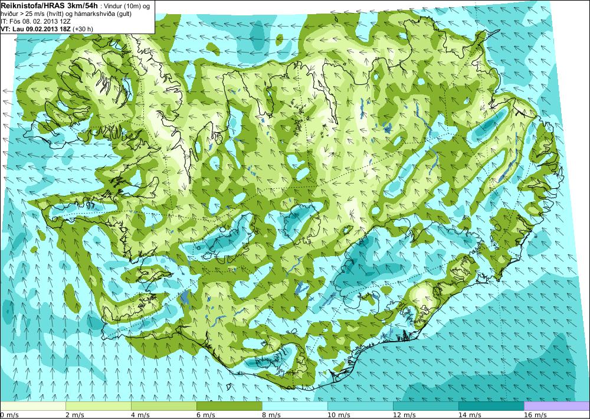Click the '8 m/s' scale label
Viewport: 590px width, 419px height.
tap(271, 415)
